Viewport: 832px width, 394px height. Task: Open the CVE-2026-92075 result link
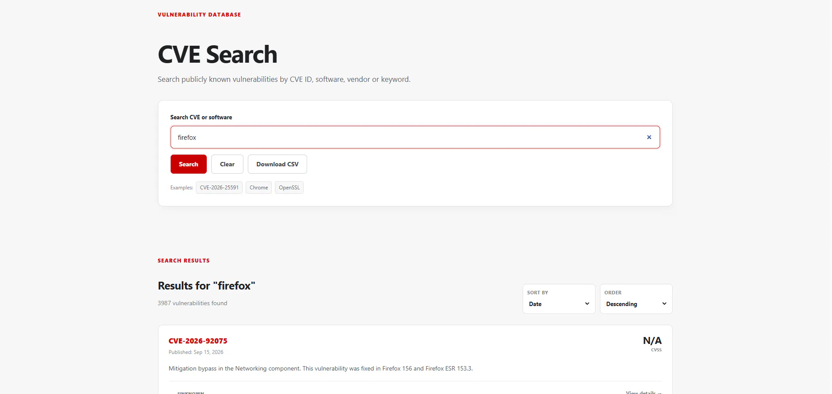click(198, 341)
